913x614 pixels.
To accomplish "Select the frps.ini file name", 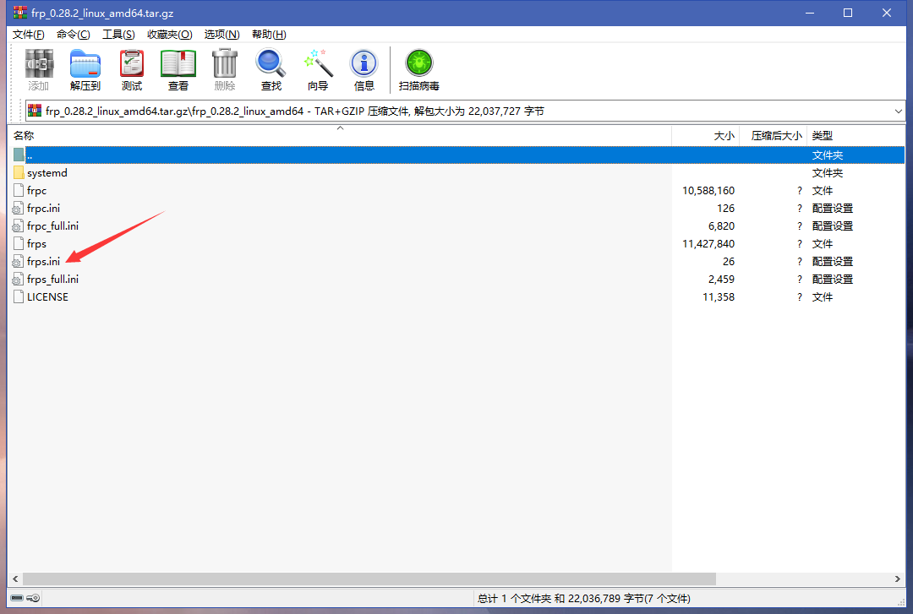I will pyautogui.click(x=44, y=261).
